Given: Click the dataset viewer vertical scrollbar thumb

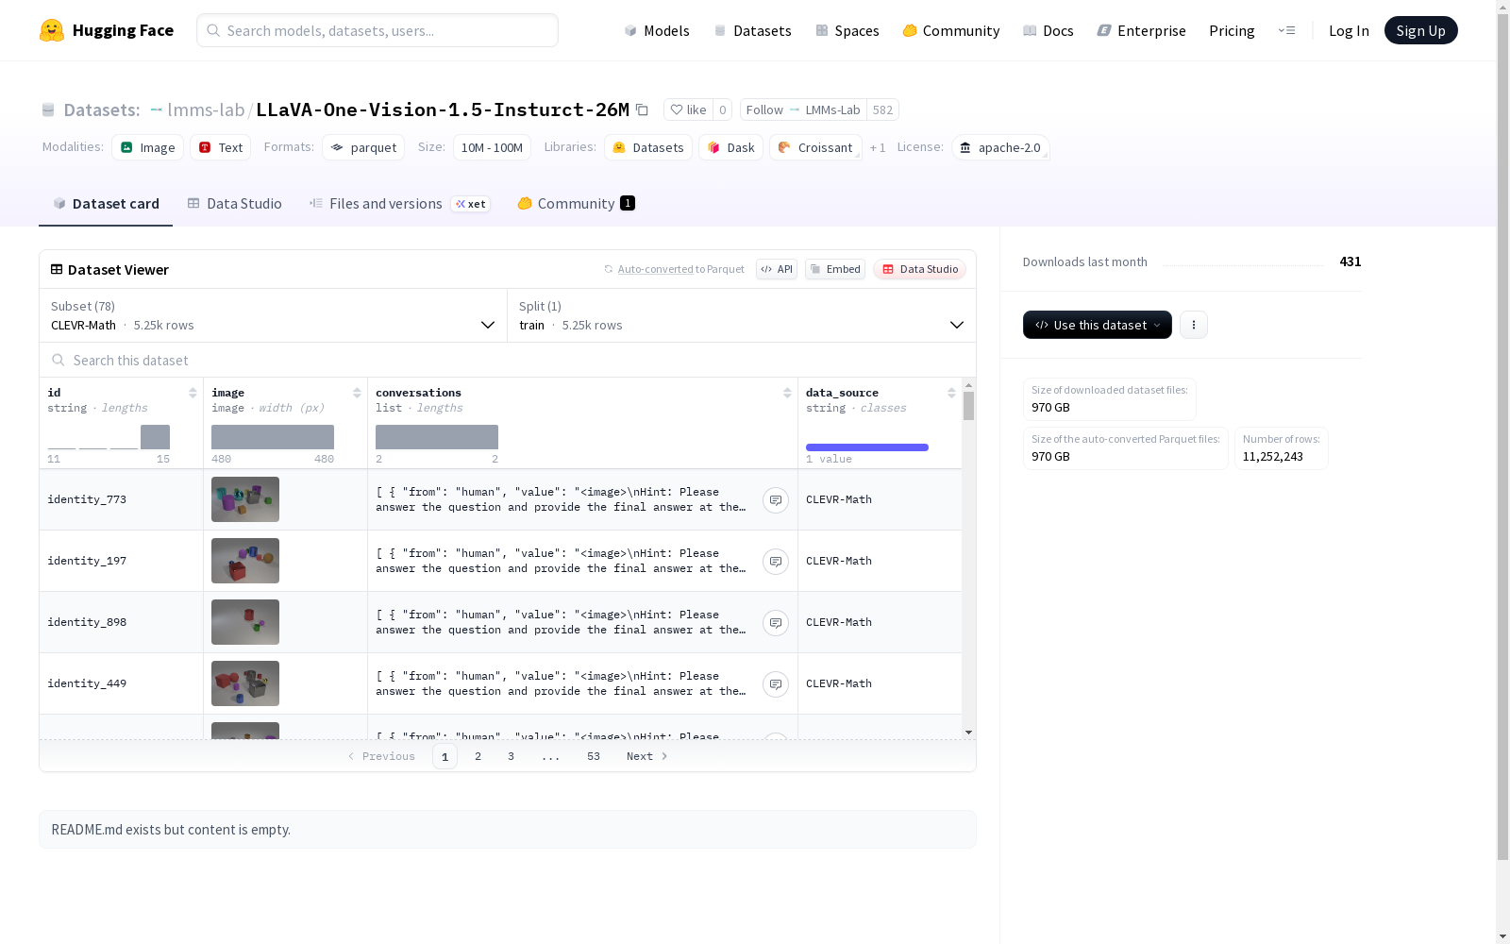Looking at the screenshot, I should pyautogui.click(x=968, y=406).
